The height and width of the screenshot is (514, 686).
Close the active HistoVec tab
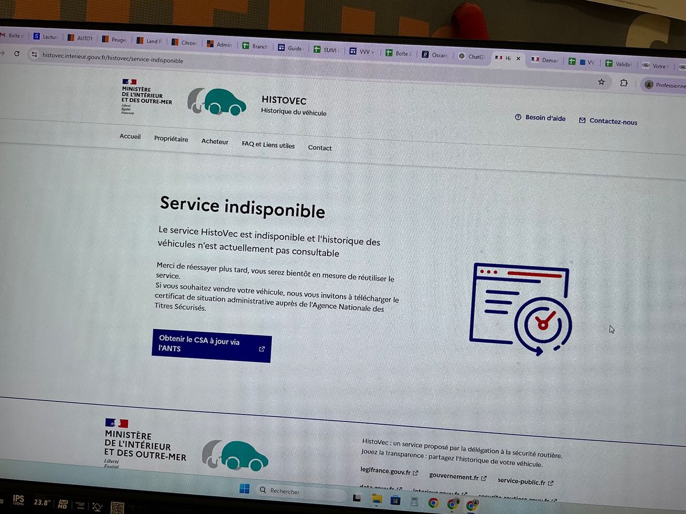pos(519,58)
